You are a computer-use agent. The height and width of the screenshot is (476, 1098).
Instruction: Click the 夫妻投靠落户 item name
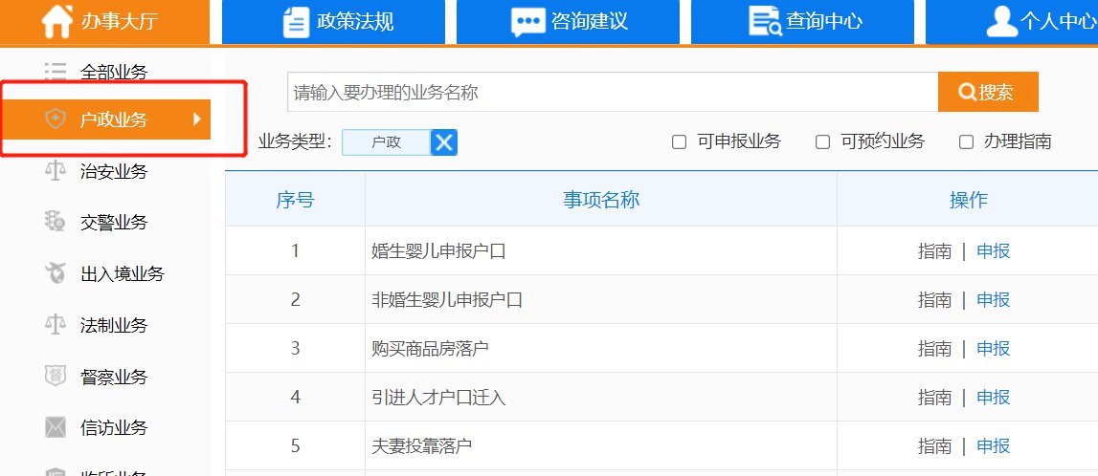(421, 446)
